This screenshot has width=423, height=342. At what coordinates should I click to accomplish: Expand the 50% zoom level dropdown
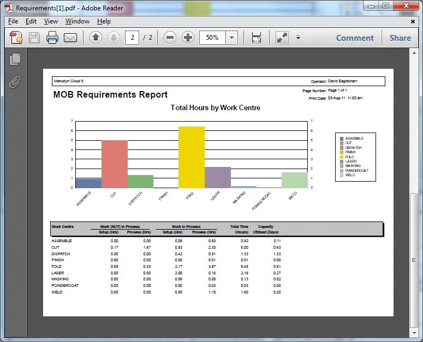(232, 38)
